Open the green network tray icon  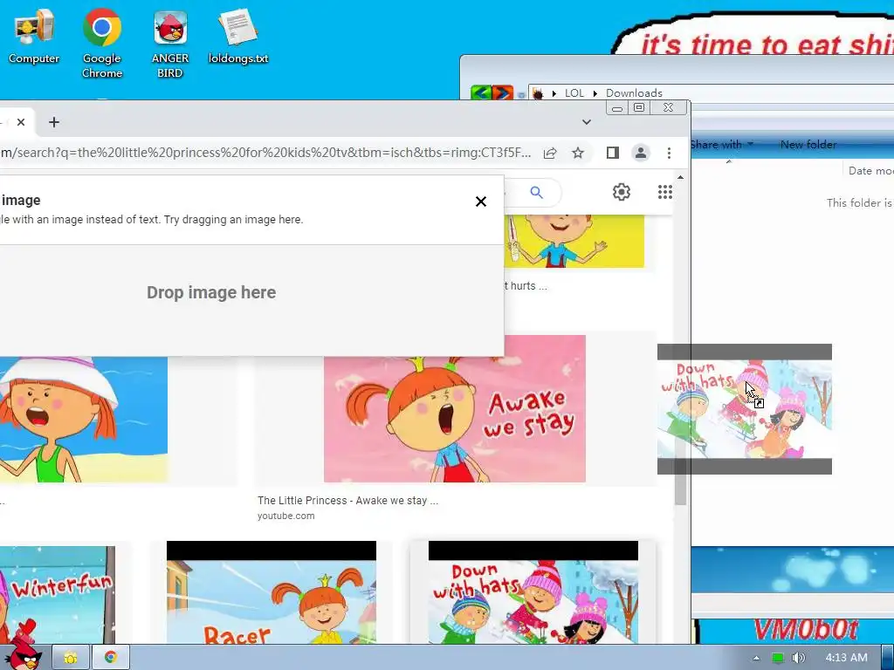[777, 658]
